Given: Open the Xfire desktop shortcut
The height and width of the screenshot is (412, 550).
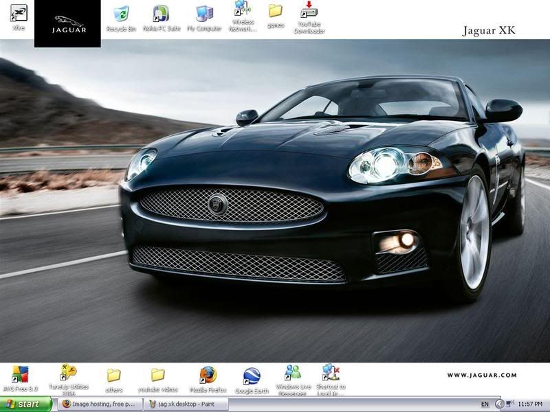Looking at the screenshot, I should (x=19, y=14).
